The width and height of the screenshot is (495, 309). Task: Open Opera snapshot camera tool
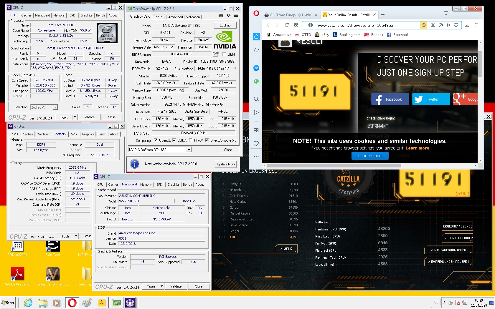tap(433, 25)
